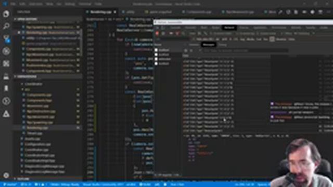Click the errors and warnings status bar item
The width and height of the screenshot is (333, 187).
(x=41, y=184)
